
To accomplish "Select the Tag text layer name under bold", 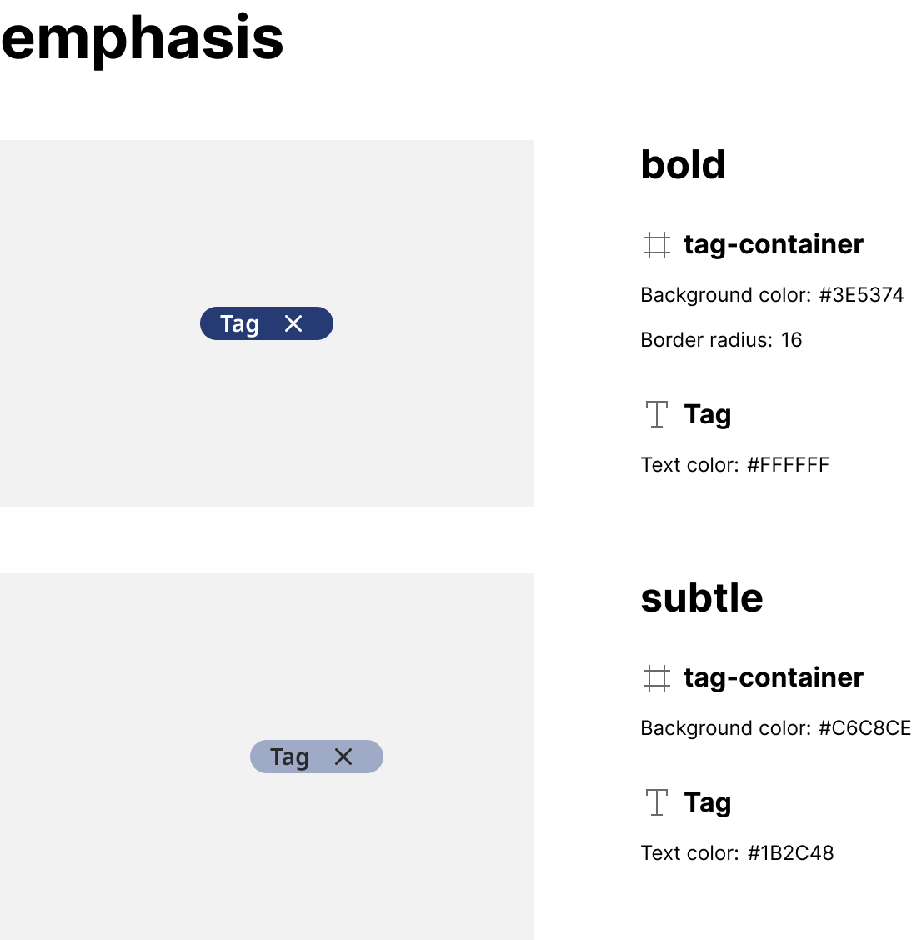I will coord(707,414).
